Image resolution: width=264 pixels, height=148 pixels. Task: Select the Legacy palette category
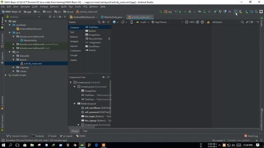click(73, 60)
